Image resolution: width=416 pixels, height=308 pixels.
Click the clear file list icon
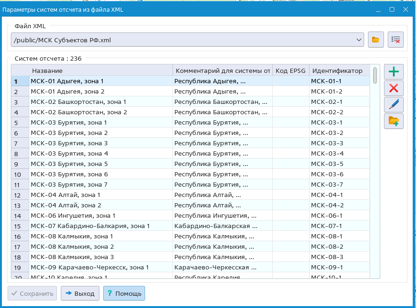(396, 40)
